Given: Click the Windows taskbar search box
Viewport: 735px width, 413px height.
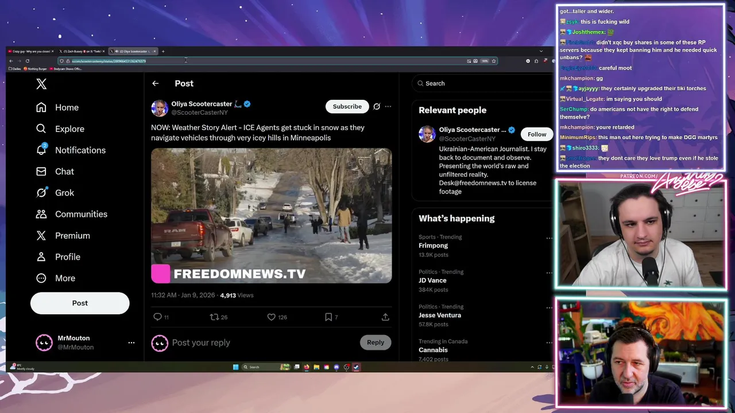Looking at the screenshot, I should (266, 367).
